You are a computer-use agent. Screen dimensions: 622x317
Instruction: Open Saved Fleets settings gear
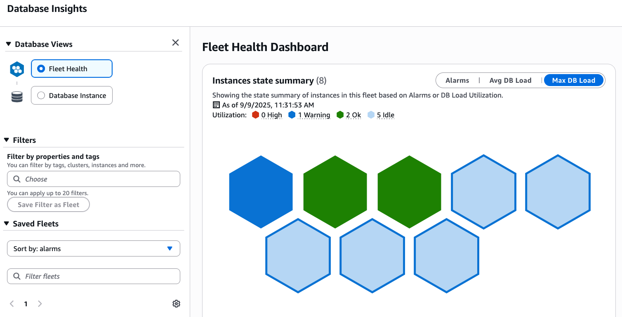[176, 304]
